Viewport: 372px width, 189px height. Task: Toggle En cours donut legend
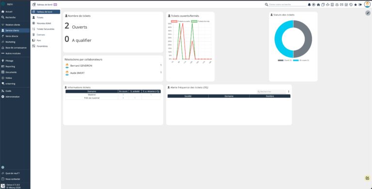301,60
